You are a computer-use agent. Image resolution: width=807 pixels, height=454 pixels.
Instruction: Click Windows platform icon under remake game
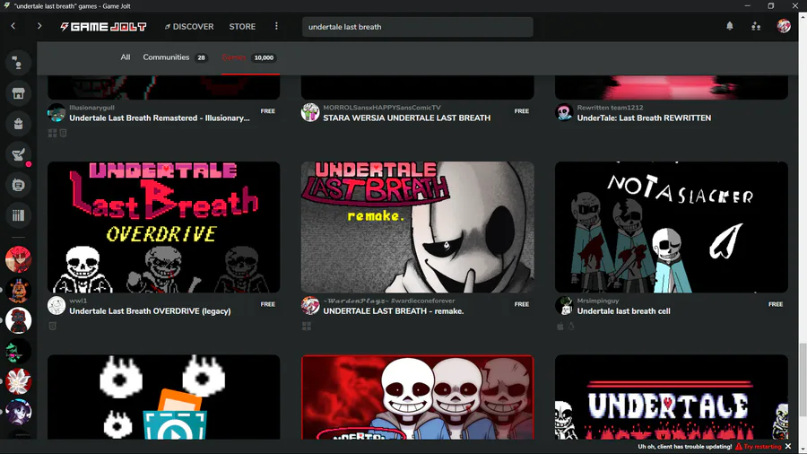307,326
